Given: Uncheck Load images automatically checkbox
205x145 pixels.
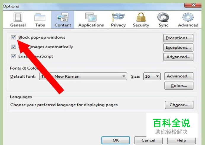Looking at the screenshot, I should (13, 47).
